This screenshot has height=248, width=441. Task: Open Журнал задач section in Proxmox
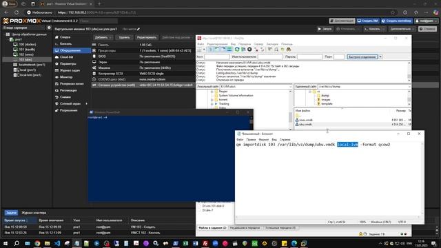click(x=70, y=70)
